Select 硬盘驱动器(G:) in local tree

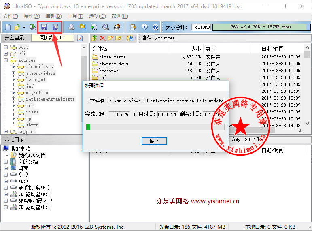click(x=35, y=201)
